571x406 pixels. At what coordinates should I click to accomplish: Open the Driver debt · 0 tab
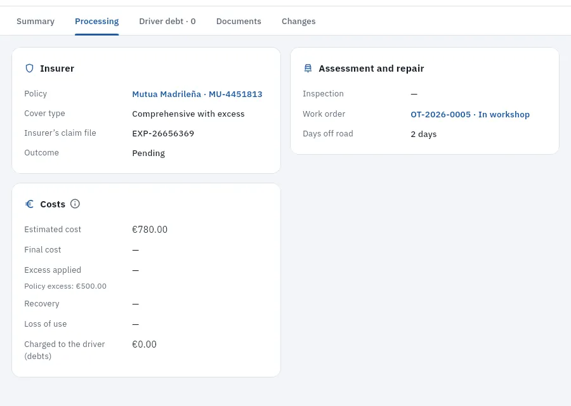[167, 21]
